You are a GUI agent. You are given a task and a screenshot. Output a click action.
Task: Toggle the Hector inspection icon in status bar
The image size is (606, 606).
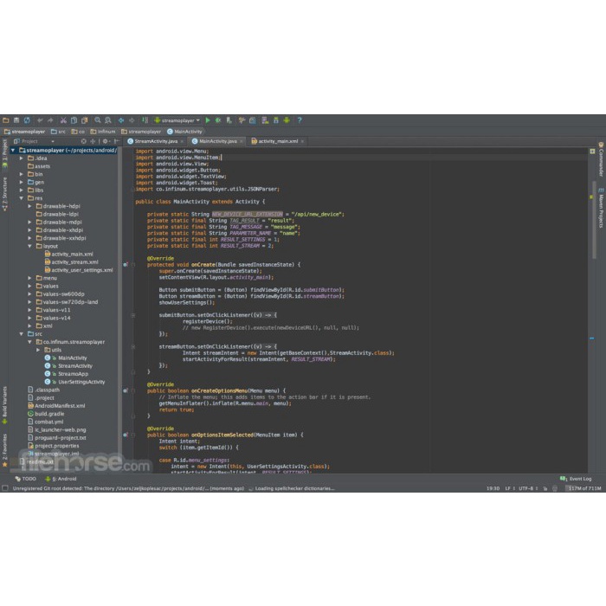555,488
